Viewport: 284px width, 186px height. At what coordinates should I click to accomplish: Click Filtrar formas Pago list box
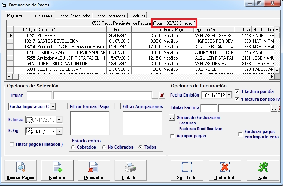click(90, 123)
